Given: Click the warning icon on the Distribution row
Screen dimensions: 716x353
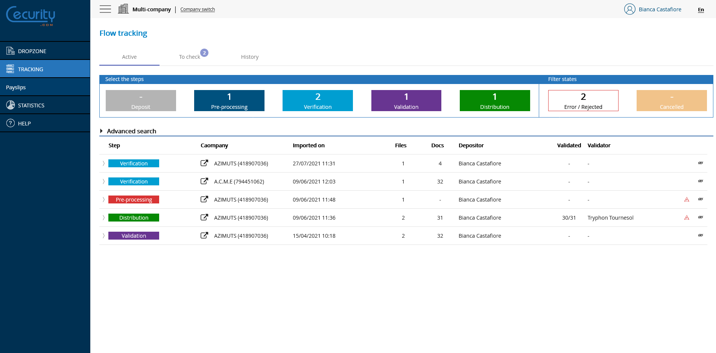Looking at the screenshot, I should click(687, 217).
